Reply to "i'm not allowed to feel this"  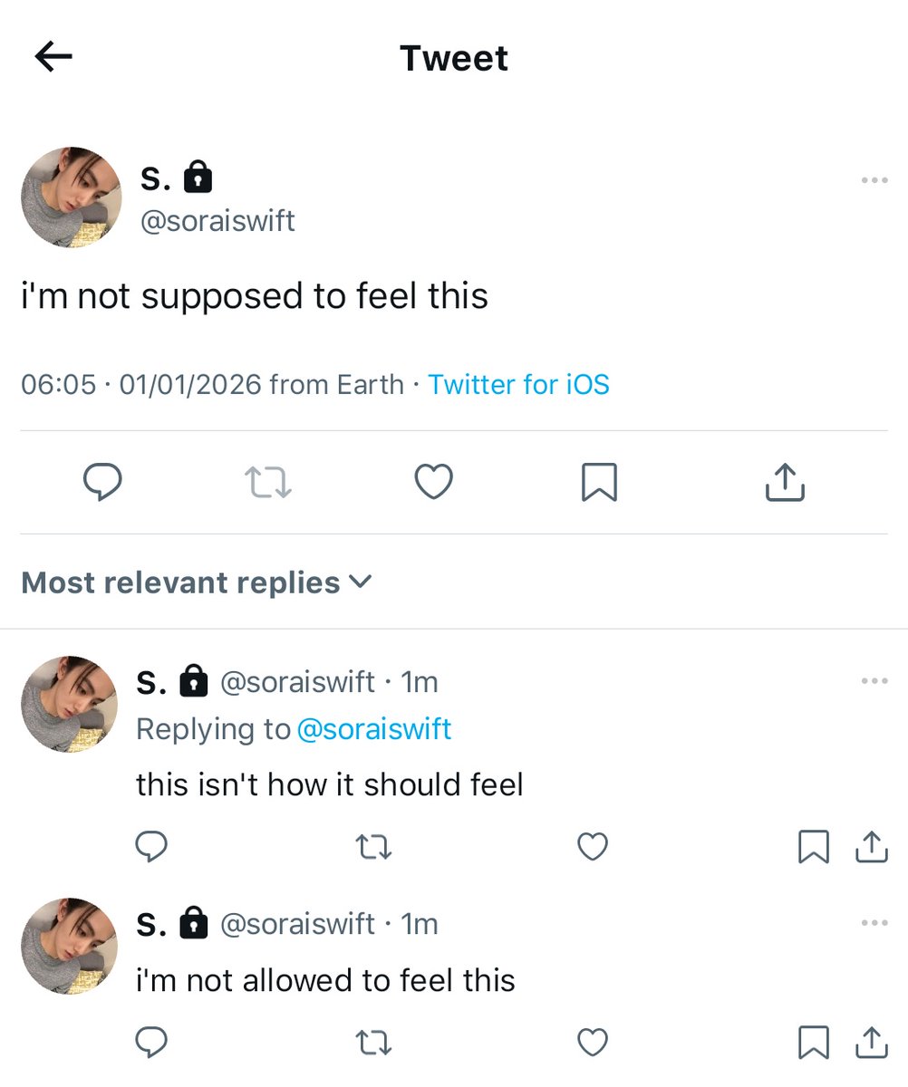pyautogui.click(x=151, y=1043)
